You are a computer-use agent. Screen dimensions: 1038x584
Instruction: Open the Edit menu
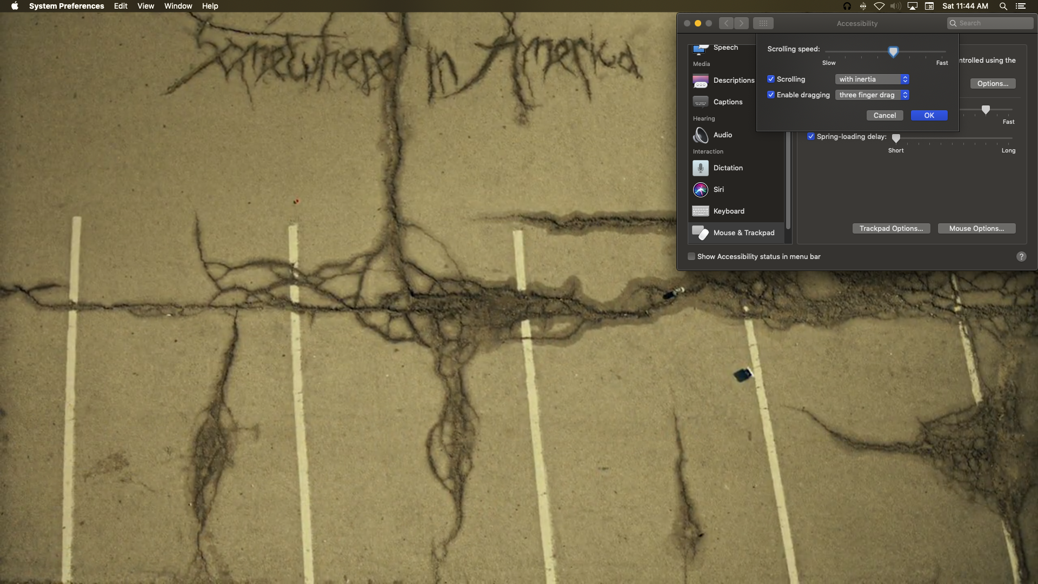pos(121,6)
